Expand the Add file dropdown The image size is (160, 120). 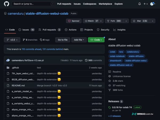79,40
